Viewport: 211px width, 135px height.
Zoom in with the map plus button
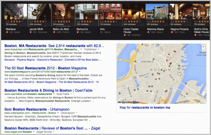pos(203,47)
